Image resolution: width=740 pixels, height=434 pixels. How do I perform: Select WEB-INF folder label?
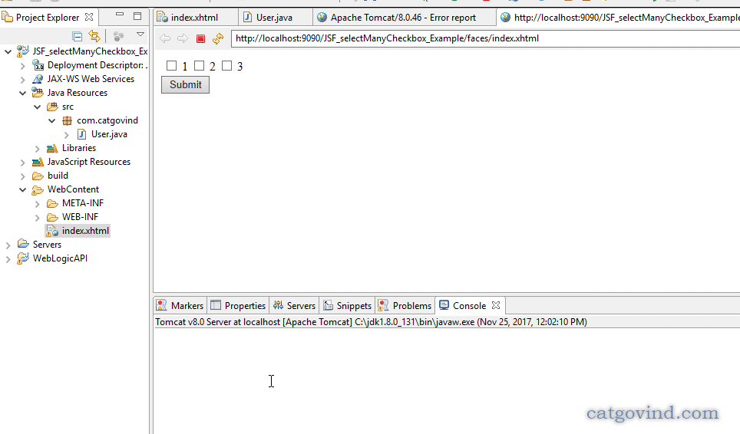tap(81, 217)
